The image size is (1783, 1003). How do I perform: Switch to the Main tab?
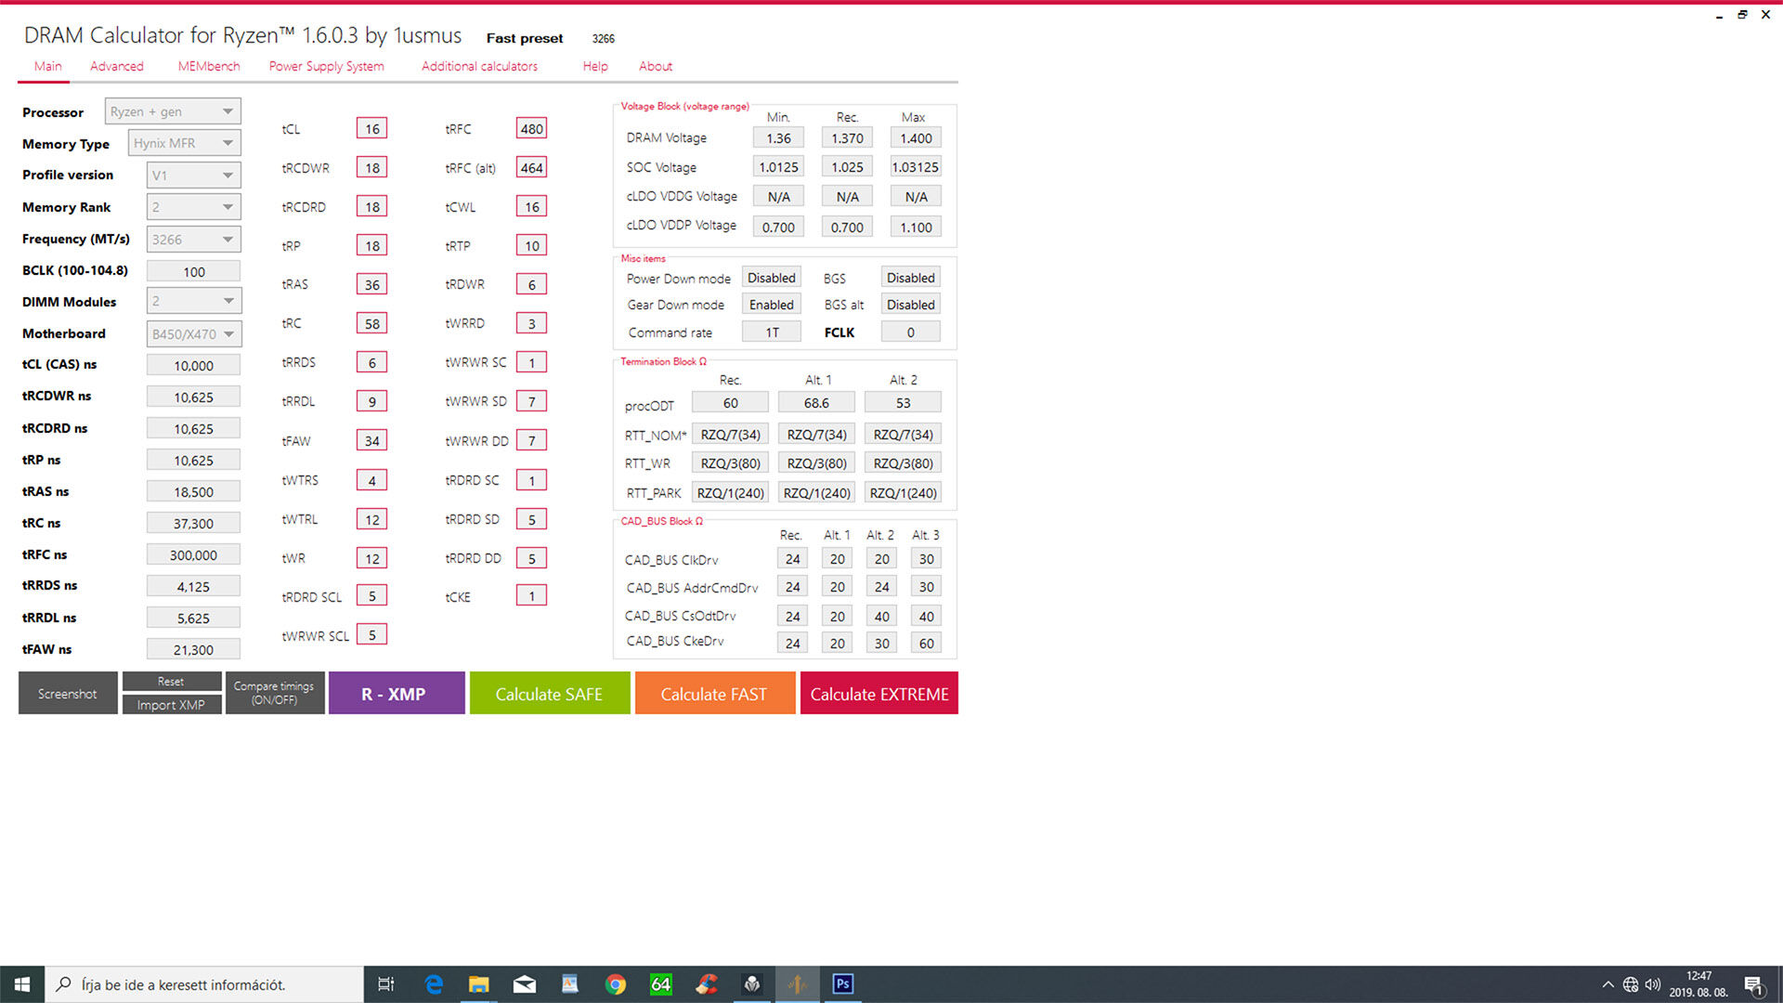click(47, 66)
